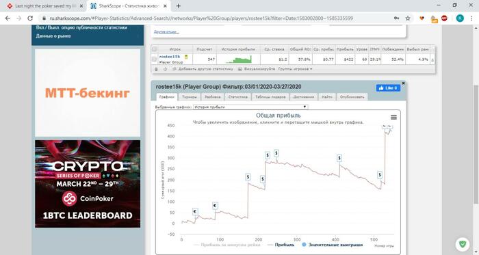Screen dimensions: 479x255
Task: Sort by the 'Игрок' column header
Action: click(175, 49)
